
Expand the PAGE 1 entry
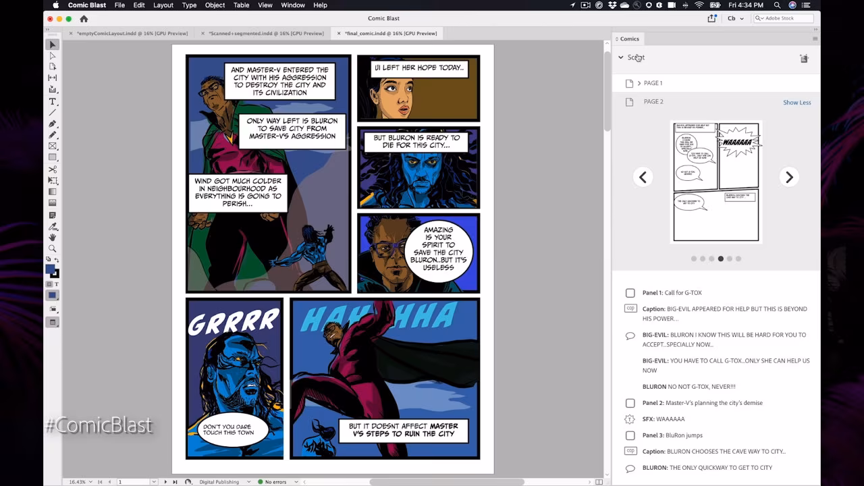639,83
